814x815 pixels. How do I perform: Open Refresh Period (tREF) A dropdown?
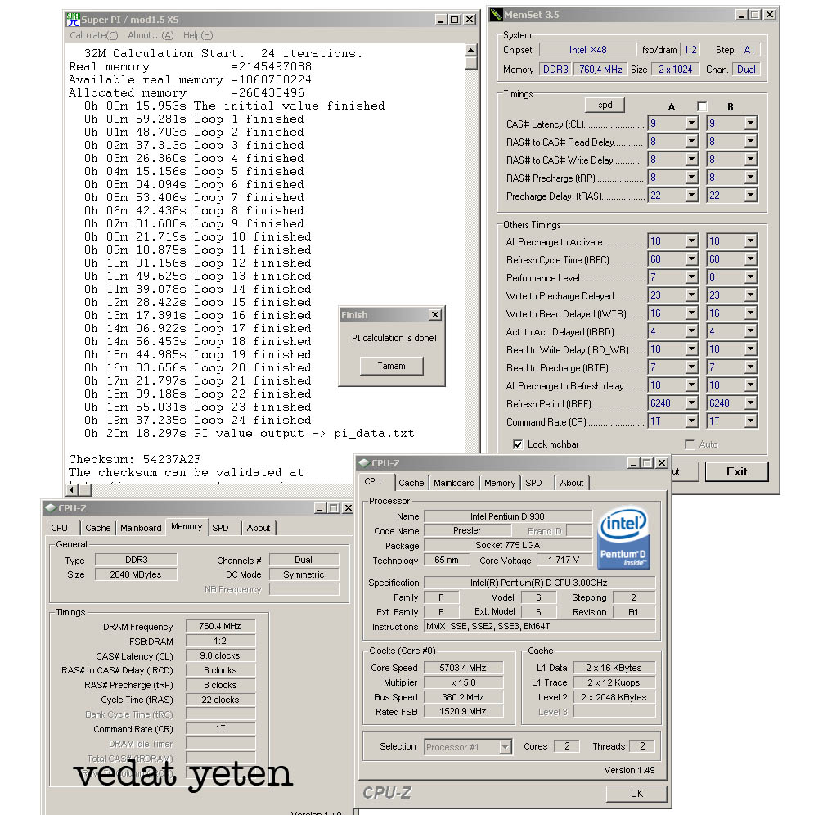click(x=691, y=403)
